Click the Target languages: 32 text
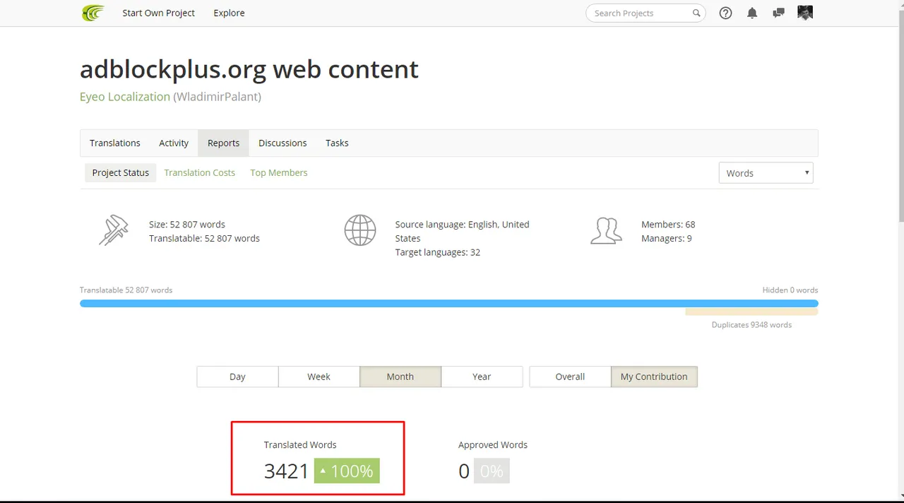The height and width of the screenshot is (503, 904). 438,252
